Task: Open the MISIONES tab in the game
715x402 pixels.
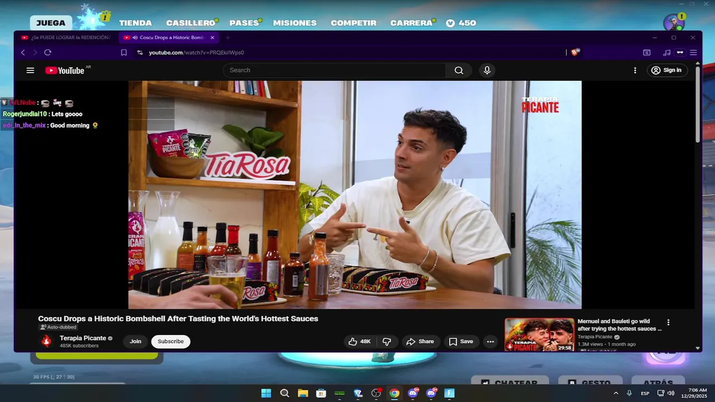Action: [x=295, y=23]
